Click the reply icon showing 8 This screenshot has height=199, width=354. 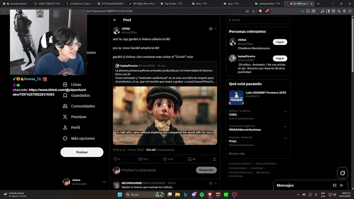(x=116, y=159)
